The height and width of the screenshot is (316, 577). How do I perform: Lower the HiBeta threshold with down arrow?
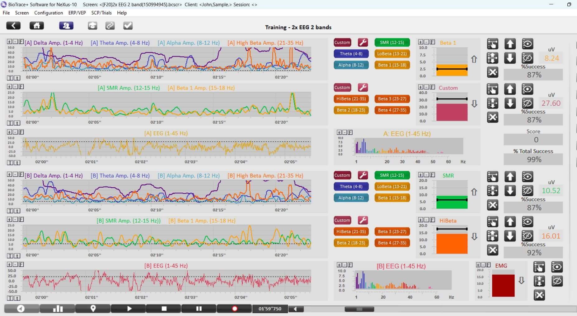pos(510,236)
